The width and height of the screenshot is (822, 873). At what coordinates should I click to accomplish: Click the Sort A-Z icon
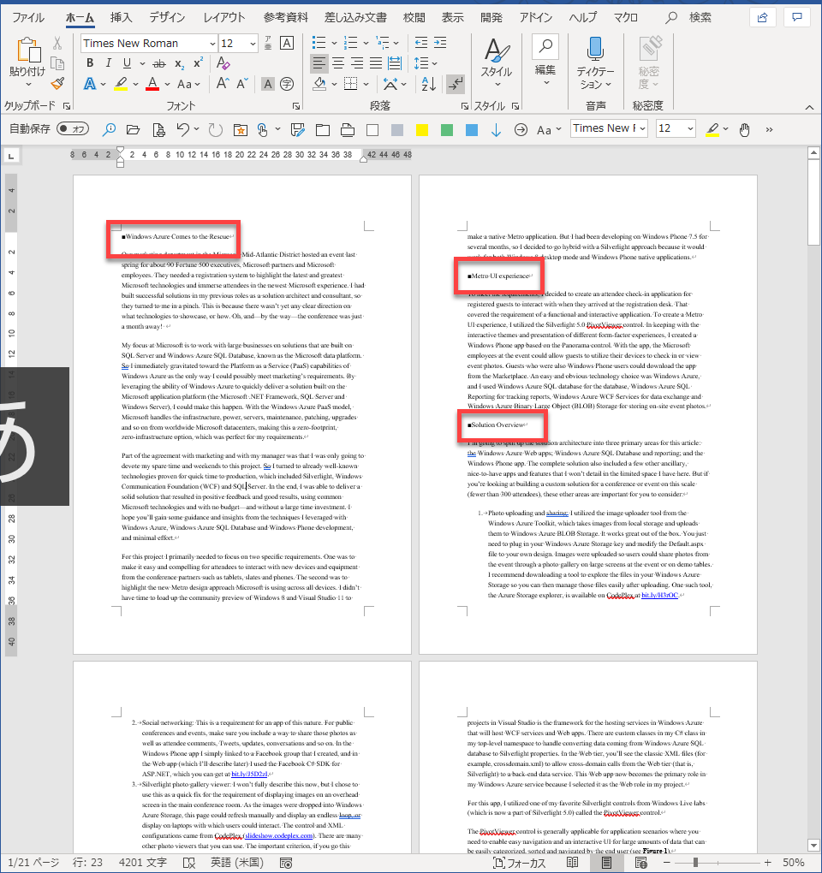[x=430, y=84]
